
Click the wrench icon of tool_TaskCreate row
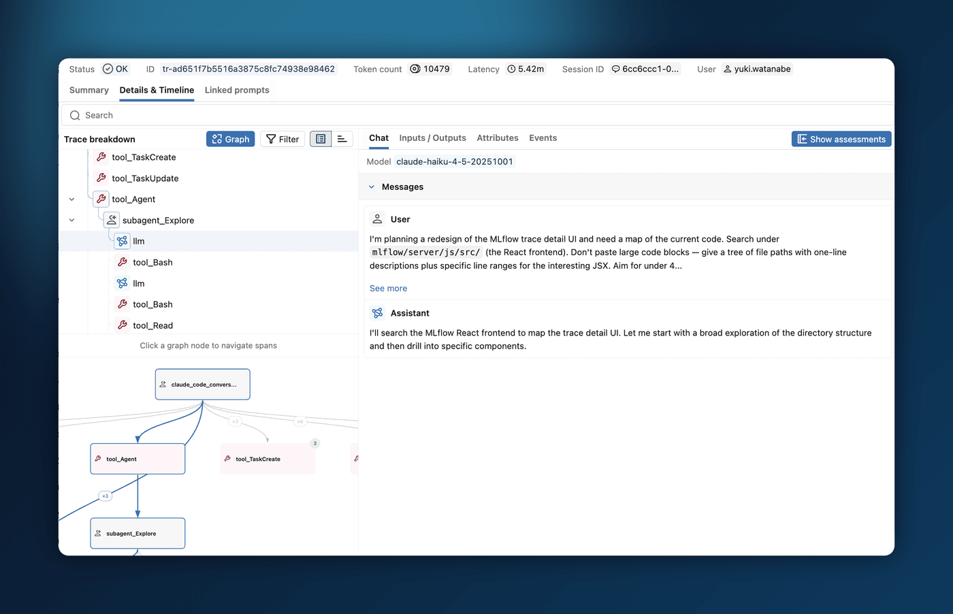(x=101, y=157)
